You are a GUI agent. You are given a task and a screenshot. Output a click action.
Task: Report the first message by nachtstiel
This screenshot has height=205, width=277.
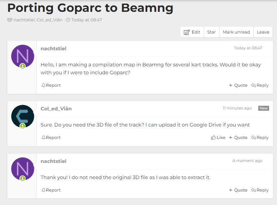tap(51, 85)
